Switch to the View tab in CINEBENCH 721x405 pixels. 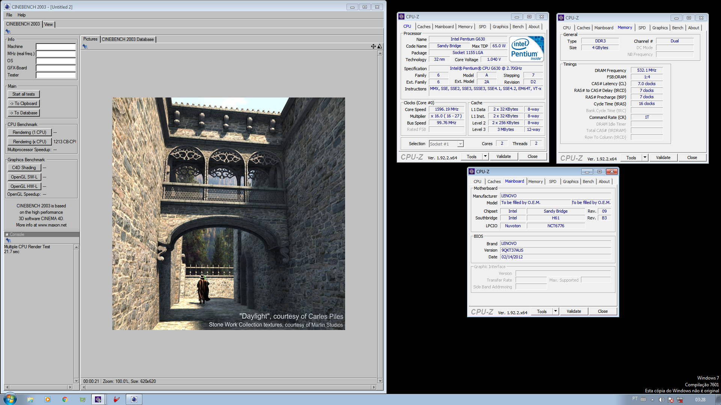48,24
